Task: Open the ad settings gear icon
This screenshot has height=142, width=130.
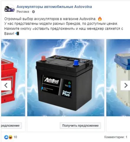Action: (x=33, y=12)
